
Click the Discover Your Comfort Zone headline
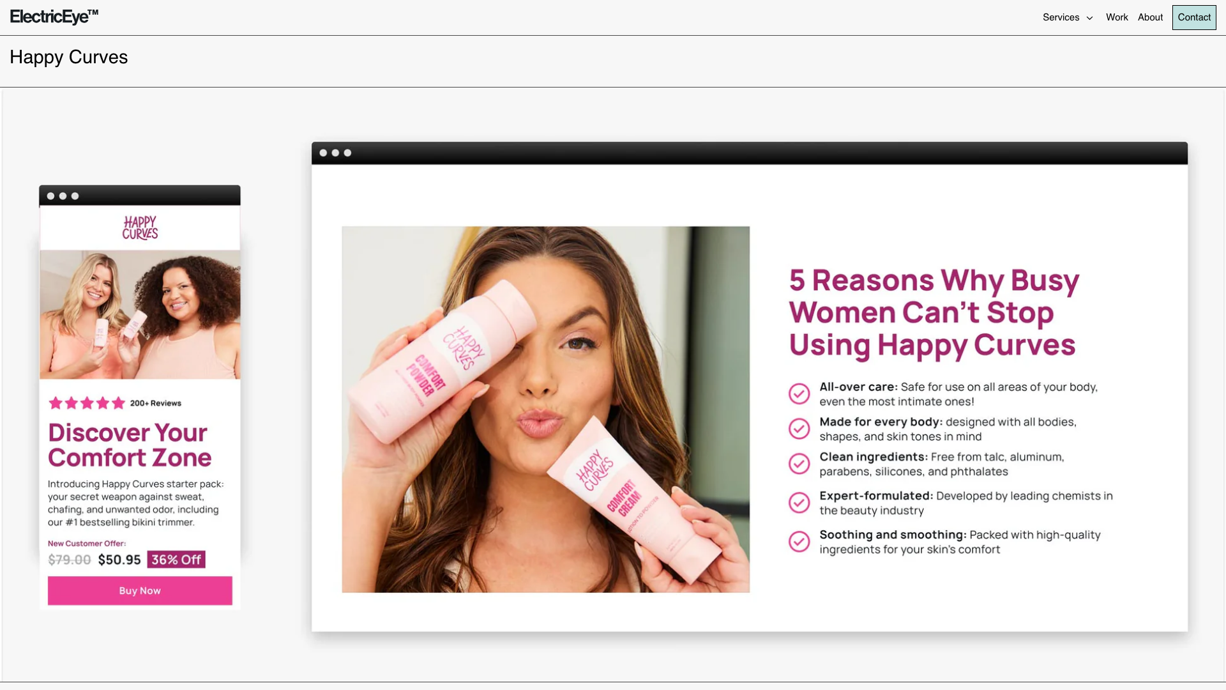130,445
